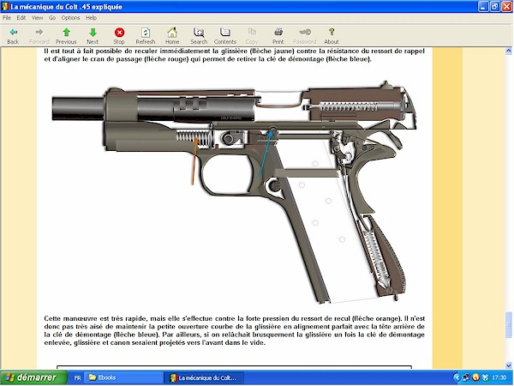This screenshot has height=386, width=514.
Task: Click the scrollbar down arrow
Action: tap(508, 365)
